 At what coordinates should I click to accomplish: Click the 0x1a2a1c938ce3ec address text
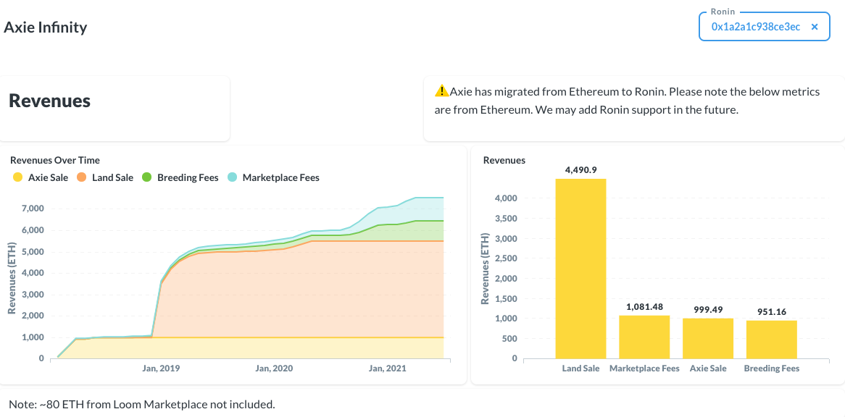[756, 26]
